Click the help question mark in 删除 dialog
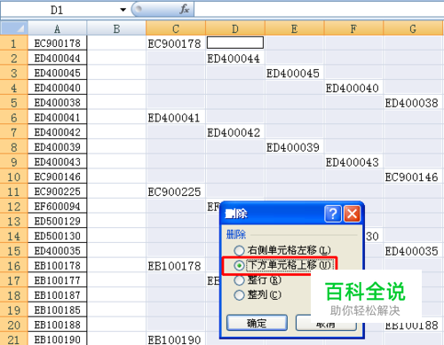Viewport: 444px width, 345px height. click(x=333, y=214)
